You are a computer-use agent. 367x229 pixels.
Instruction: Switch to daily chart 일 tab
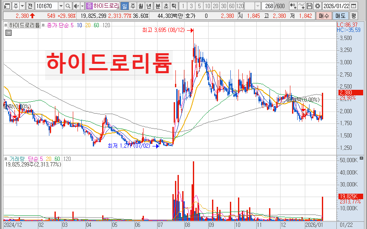point(124,6)
